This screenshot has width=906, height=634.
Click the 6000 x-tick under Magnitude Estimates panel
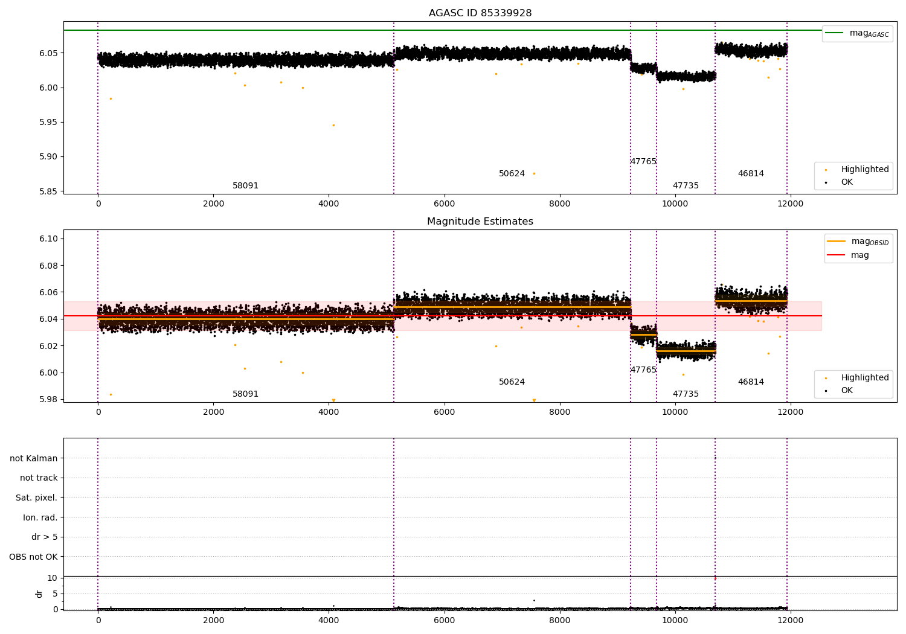(444, 412)
